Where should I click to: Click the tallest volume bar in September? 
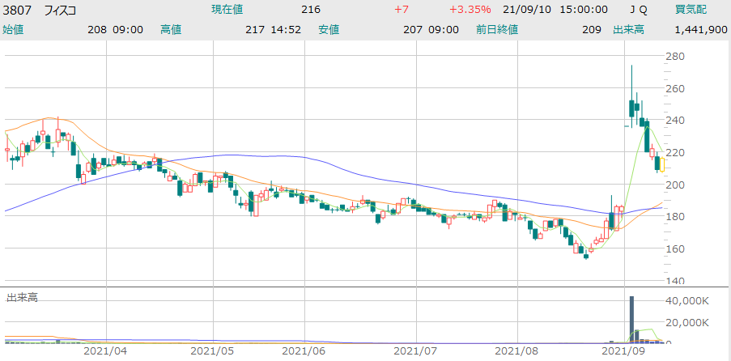(631, 319)
